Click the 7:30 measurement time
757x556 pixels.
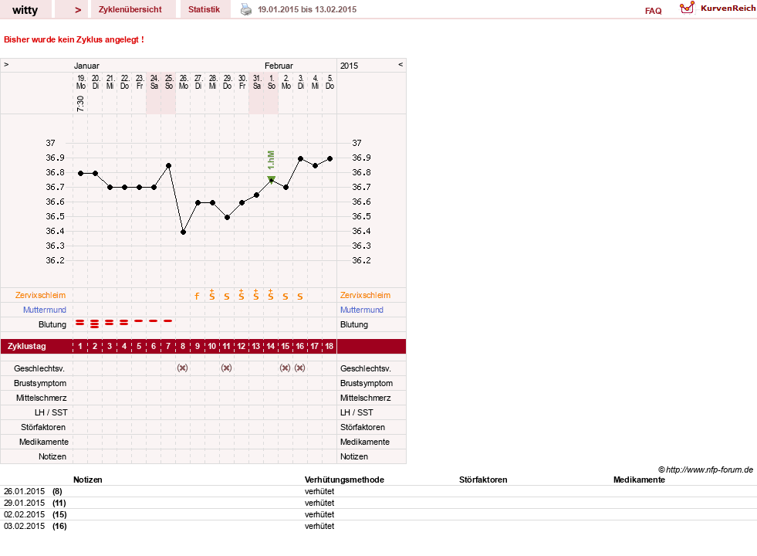coord(80,103)
